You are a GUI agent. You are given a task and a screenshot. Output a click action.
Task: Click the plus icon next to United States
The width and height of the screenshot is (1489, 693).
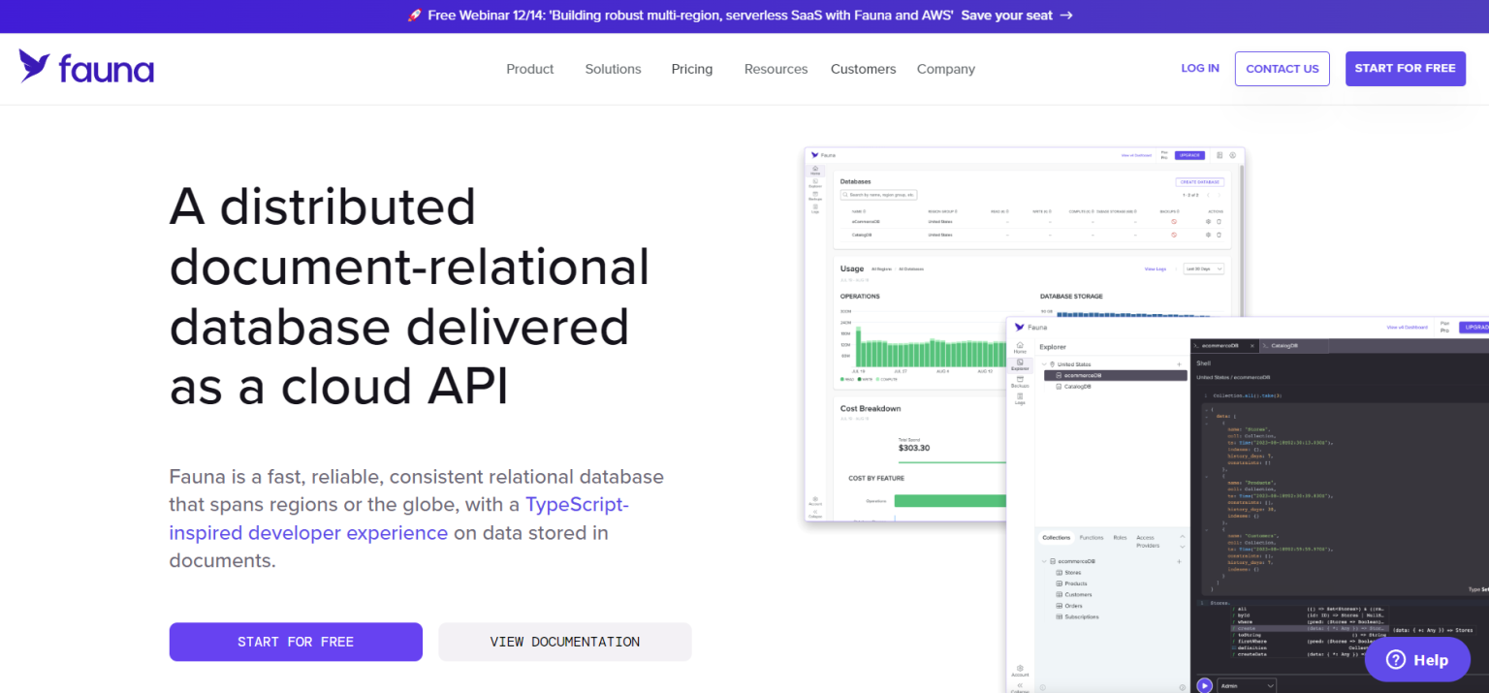[1179, 364]
